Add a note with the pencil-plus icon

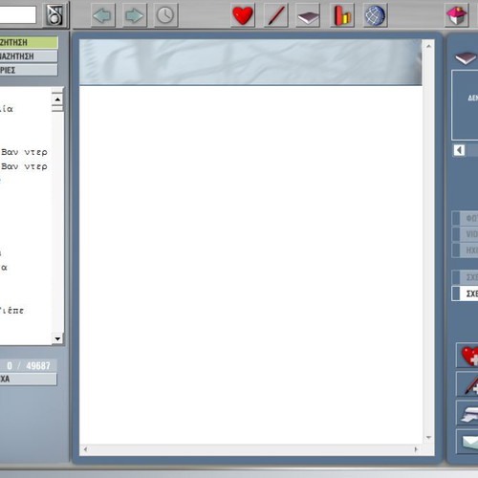point(467,383)
